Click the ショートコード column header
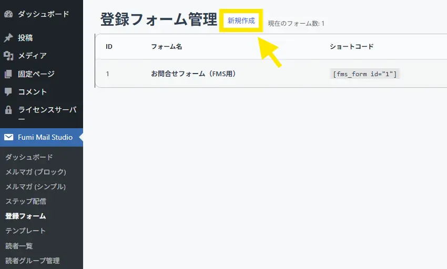447x269 pixels. click(x=351, y=47)
